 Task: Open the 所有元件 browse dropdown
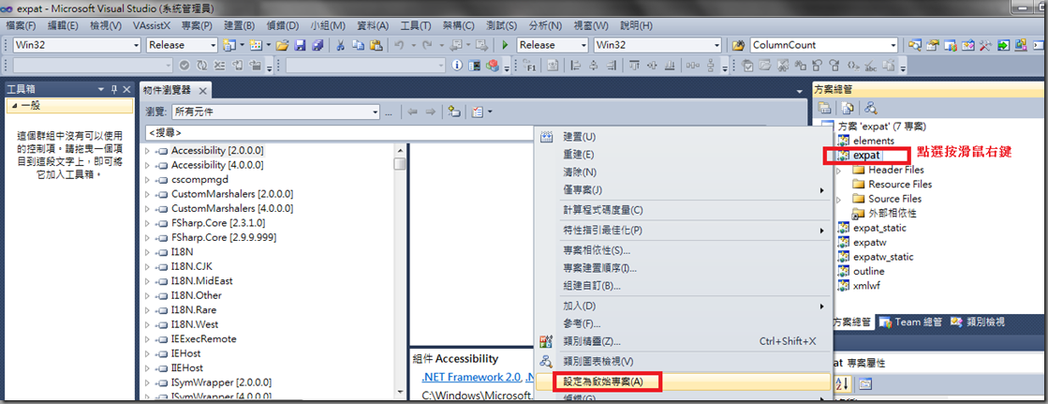point(376,112)
